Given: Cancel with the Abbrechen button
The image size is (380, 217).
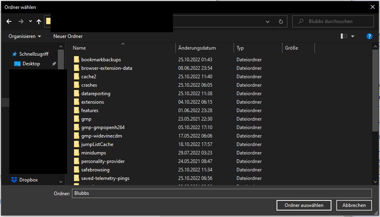Looking at the screenshot, I should (x=354, y=205).
